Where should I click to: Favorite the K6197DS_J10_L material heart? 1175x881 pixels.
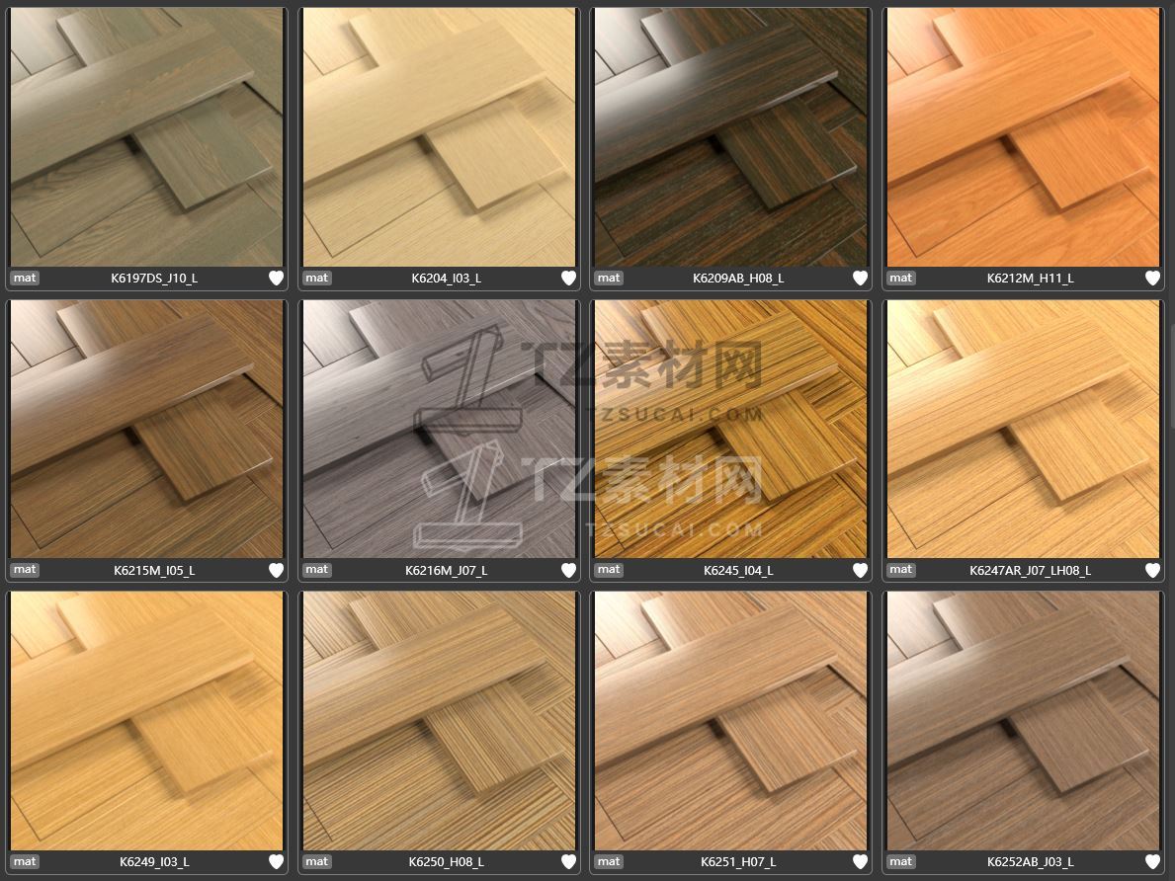click(x=277, y=278)
